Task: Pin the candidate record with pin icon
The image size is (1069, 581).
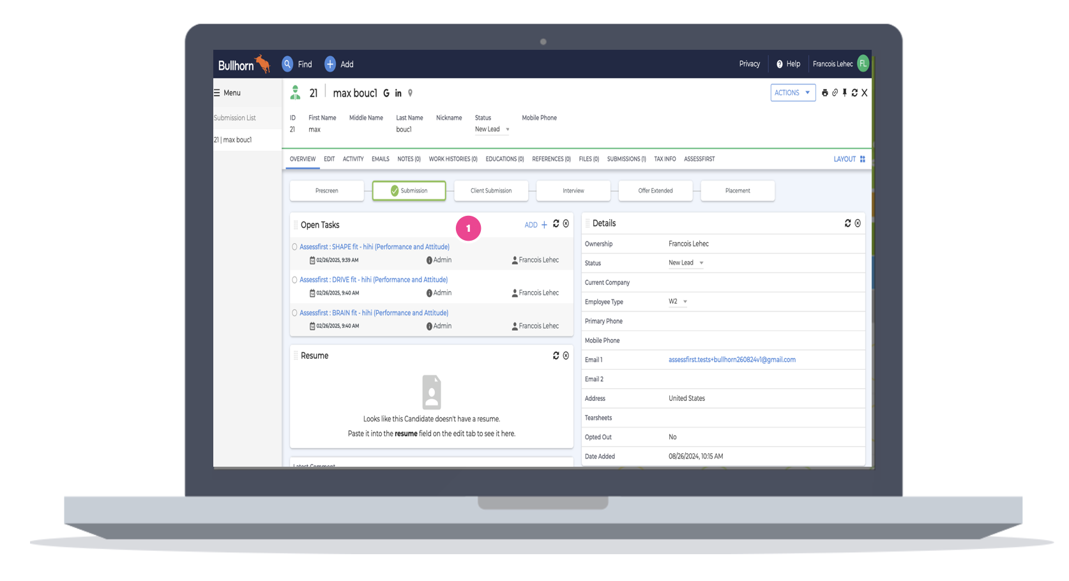Action: point(844,93)
